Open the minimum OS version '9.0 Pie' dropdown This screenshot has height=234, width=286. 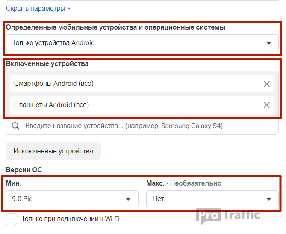pos(68,199)
